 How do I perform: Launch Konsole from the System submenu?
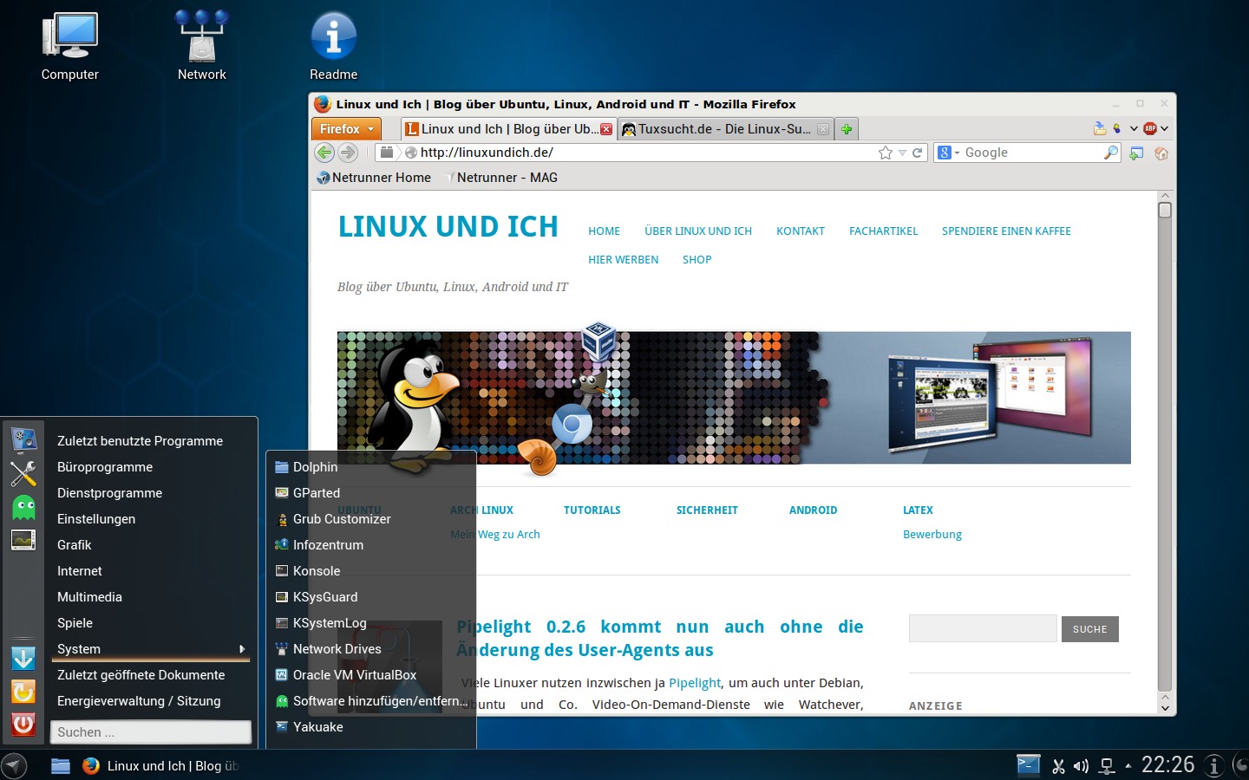click(317, 571)
